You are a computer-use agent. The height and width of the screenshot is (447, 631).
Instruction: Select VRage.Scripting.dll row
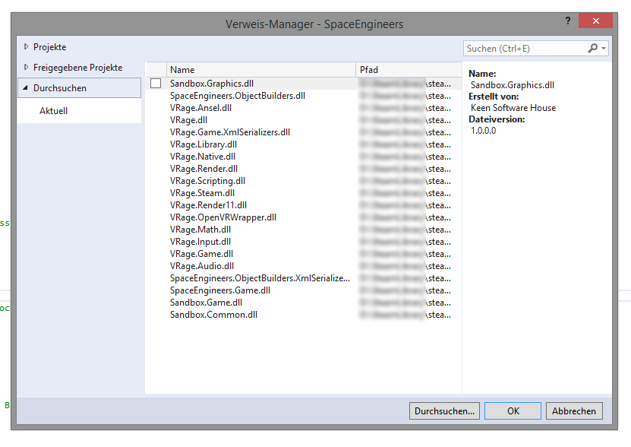304,181
